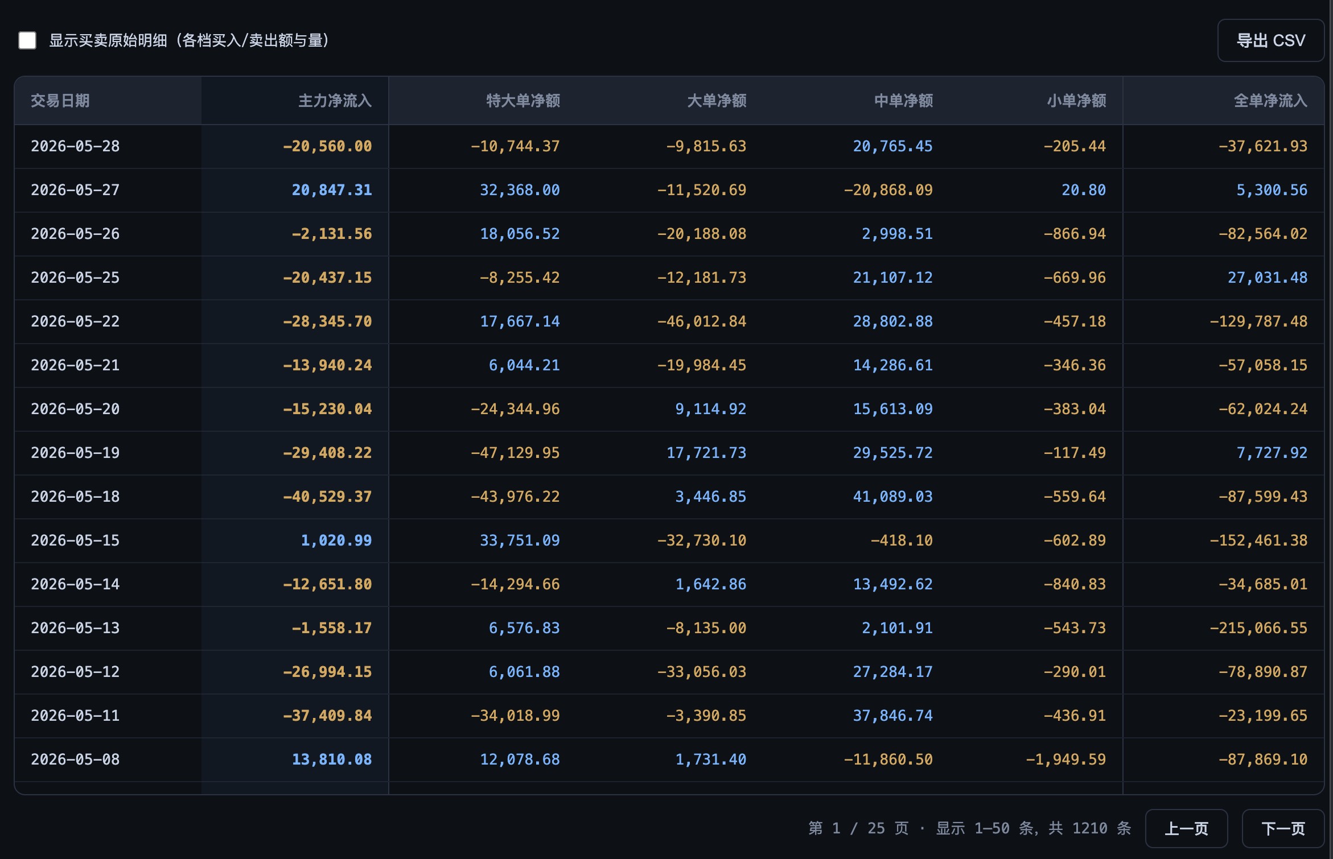Click large order value -46,012.84
1333x859 pixels.
(702, 321)
